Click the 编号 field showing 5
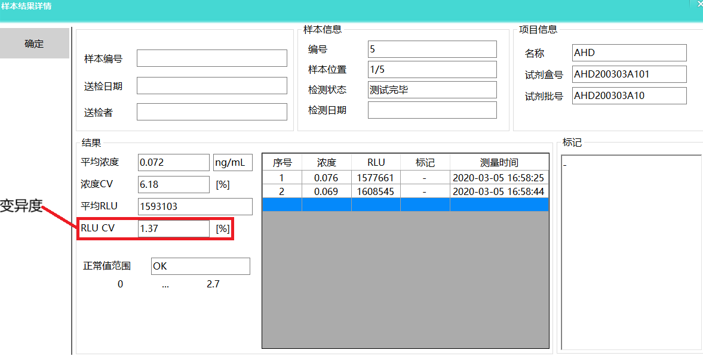Screen dimensions: 703x356 click(x=432, y=49)
